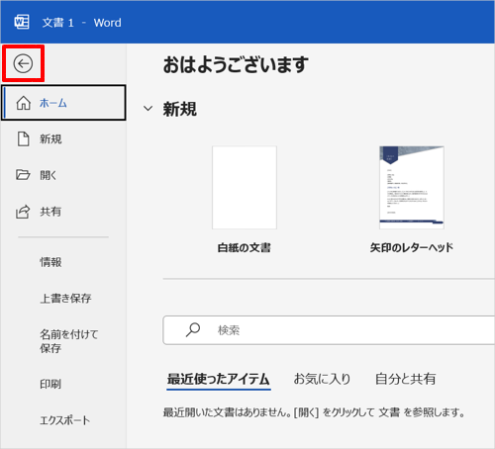
Task: Create 白紙の文書 from thumbnail
Action: coord(245,187)
